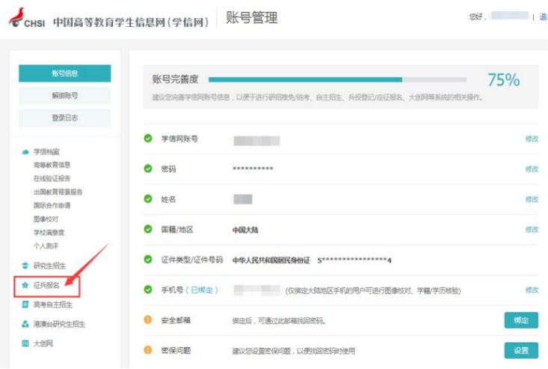Image resolution: width=548 pixels, height=369 pixels.
Task: Click 修改 for 密码
Action: (532, 169)
